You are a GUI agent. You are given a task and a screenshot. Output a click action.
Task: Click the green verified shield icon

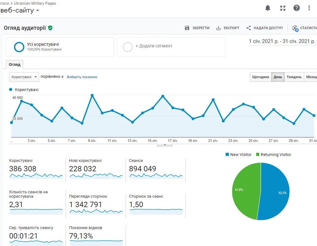click(x=50, y=28)
